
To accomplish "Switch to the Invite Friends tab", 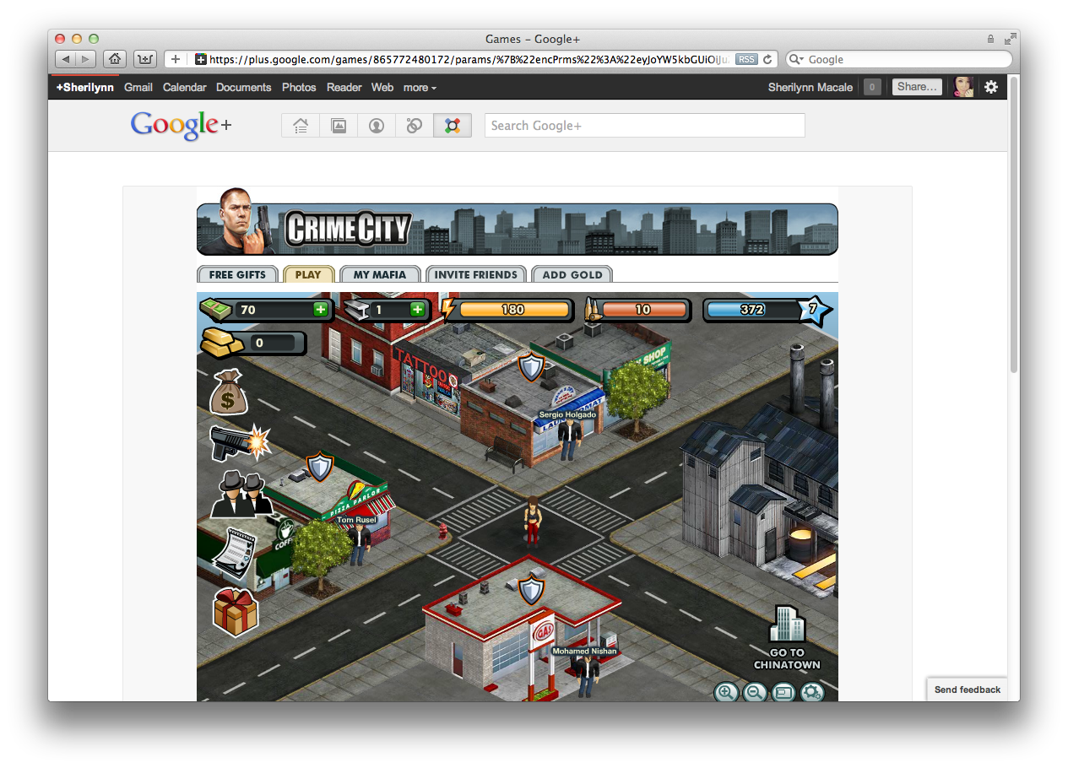I will tap(476, 274).
